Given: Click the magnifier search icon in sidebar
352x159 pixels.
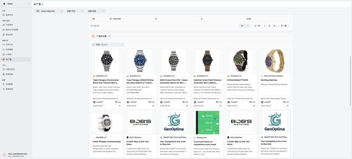Looking at the screenshot, I should [4, 50].
